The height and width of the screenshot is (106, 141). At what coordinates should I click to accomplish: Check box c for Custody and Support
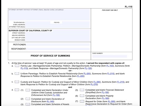(17, 82)
